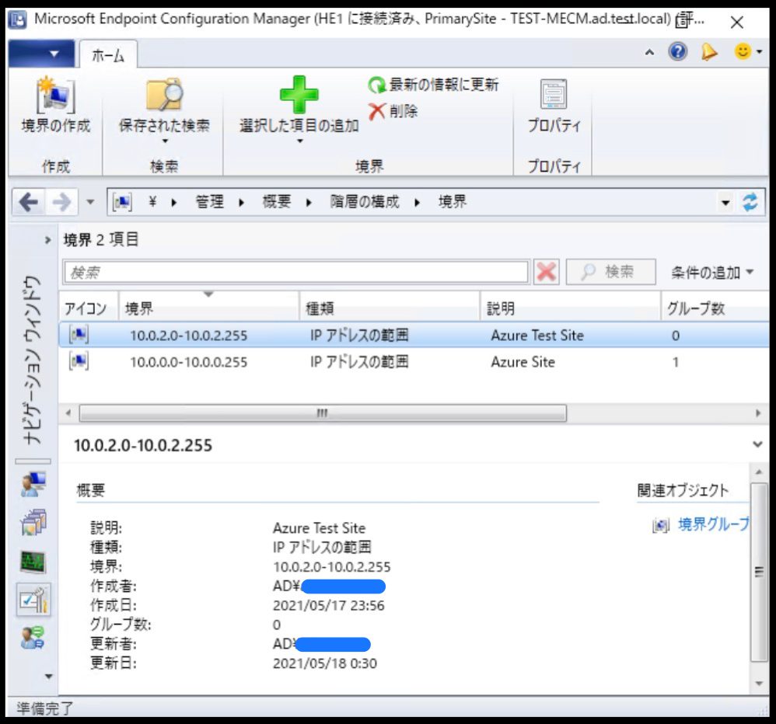This screenshot has width=776, height=724.
Task: Click boundary icon of the Azure Site row
Action: (79, 361)
